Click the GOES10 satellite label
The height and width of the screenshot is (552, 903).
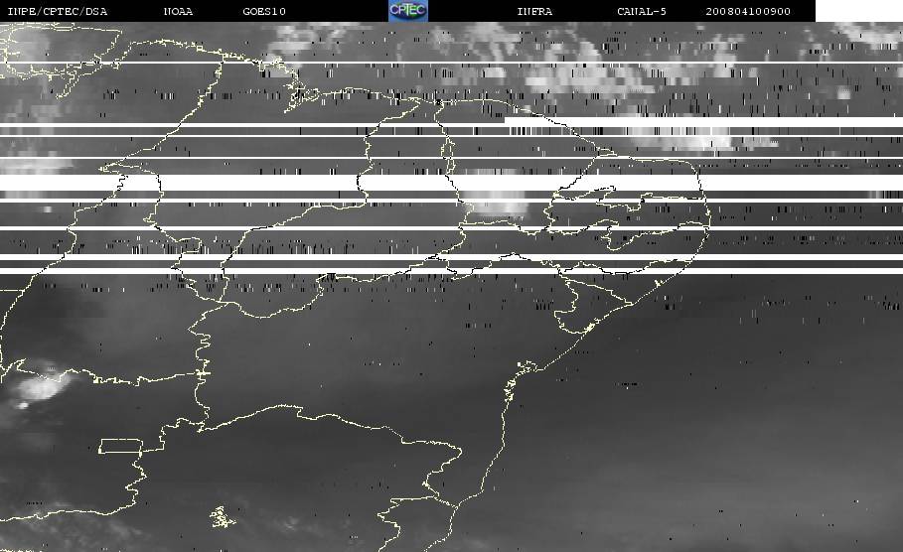(x=264, y=11)
